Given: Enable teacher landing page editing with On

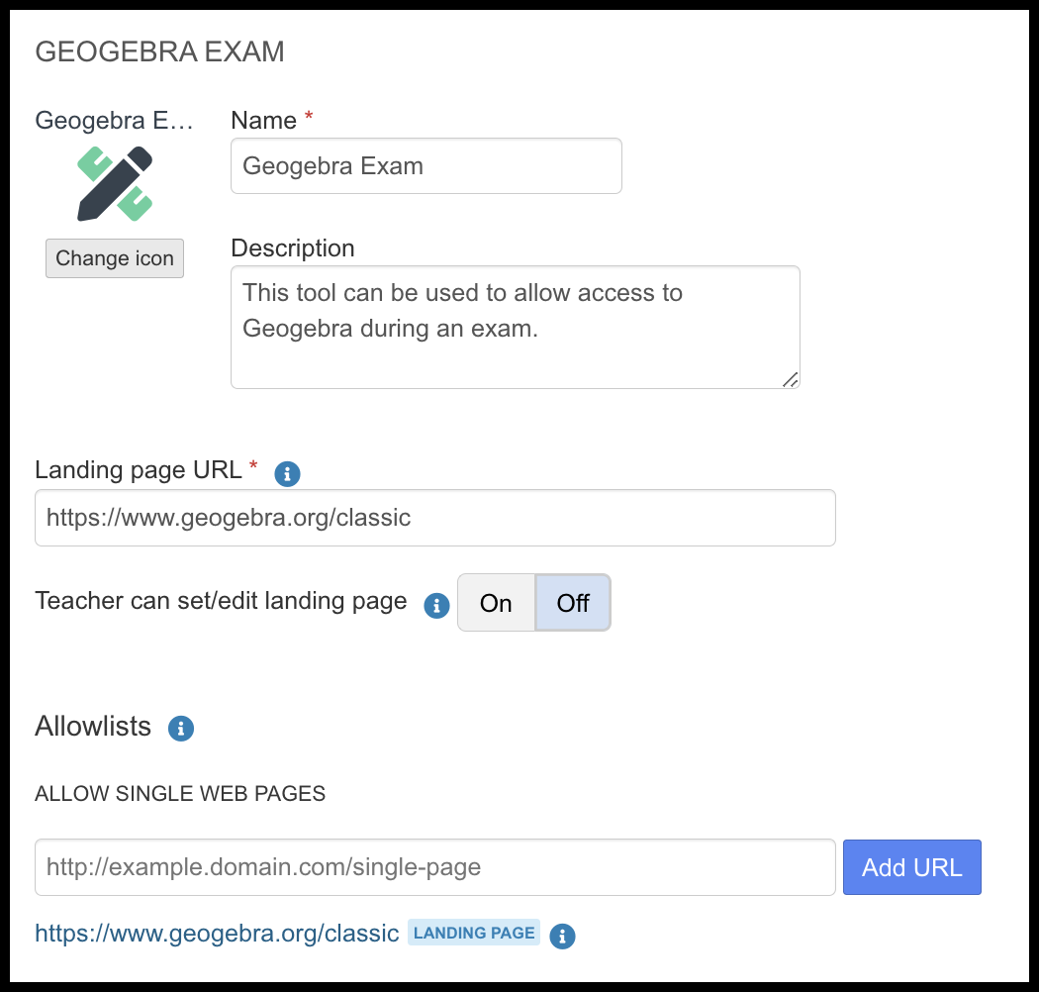Looking at the screenshot, I should pos(495,603).
